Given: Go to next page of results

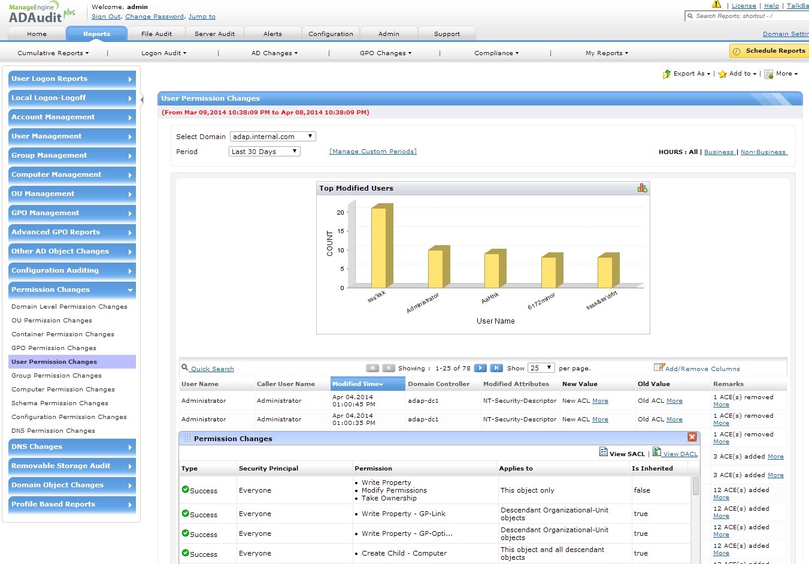Looking at the screenshot, I should [480, 368].
